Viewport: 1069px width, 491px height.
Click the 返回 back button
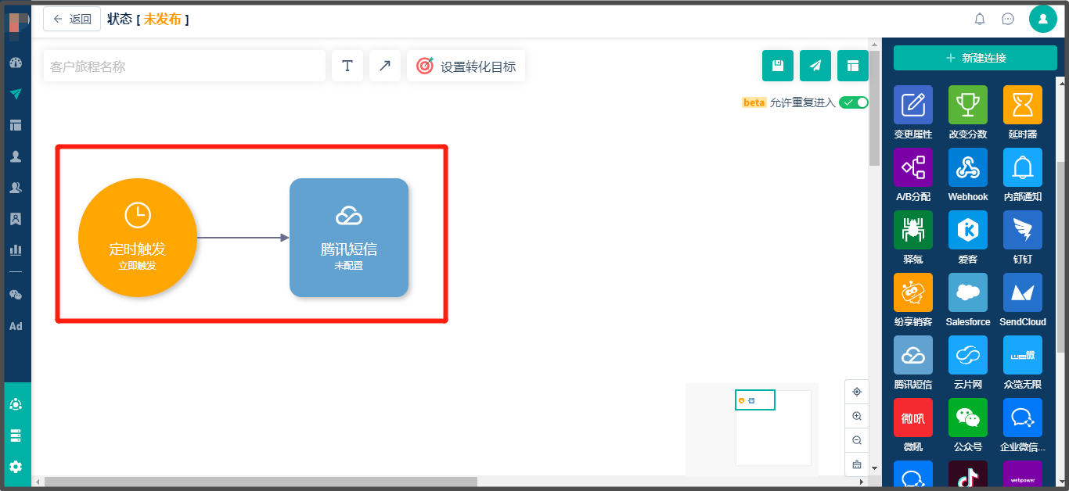coord(72,19)
